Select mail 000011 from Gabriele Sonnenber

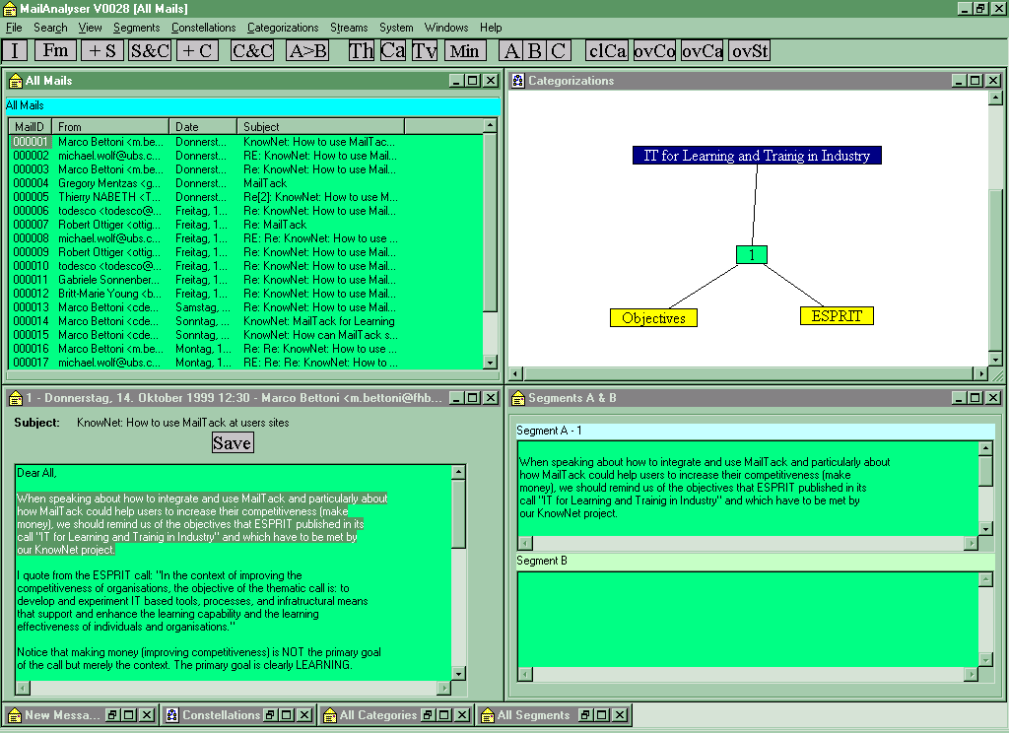point(245,280)
